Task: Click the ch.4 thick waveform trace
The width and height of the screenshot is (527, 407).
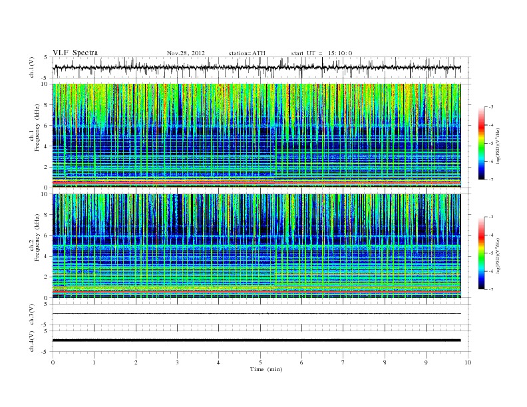Action: [256, 340]
